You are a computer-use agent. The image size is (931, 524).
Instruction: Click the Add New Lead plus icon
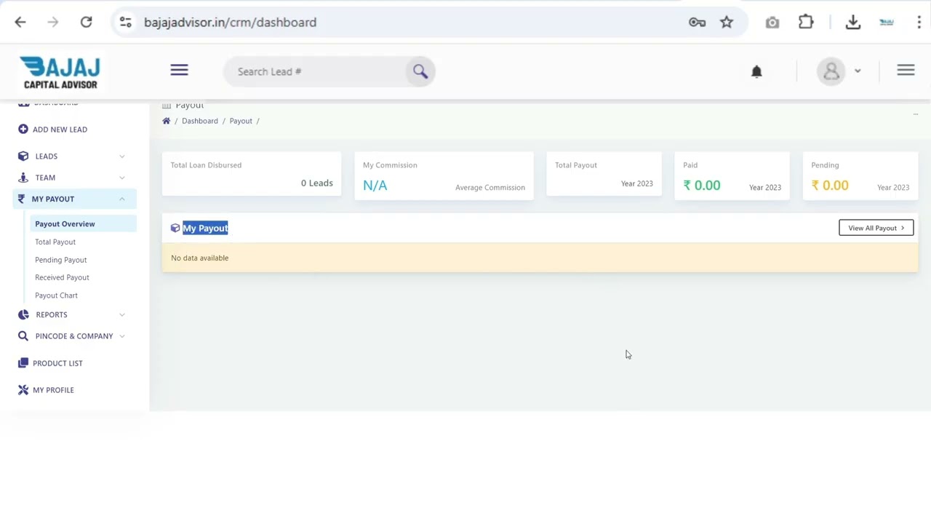23,130
